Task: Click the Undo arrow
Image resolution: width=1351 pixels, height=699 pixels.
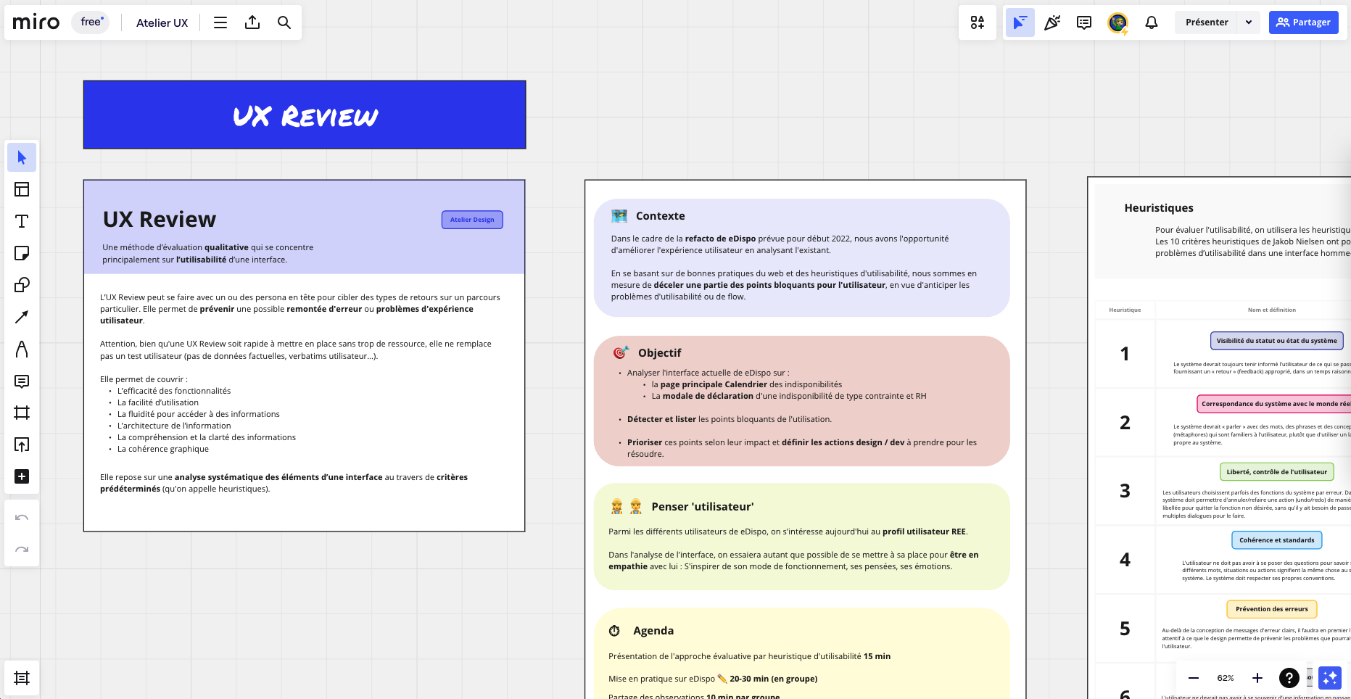Action: 22,518
